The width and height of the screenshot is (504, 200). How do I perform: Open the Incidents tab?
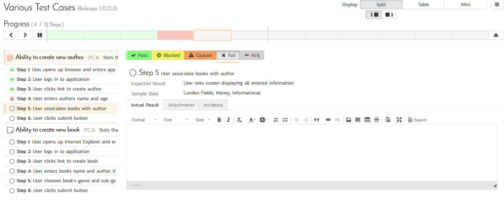[x=213, y=105]
